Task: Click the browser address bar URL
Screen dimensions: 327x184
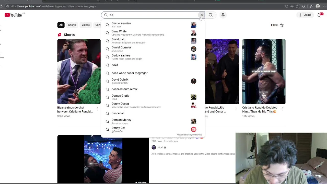Action: [x=53, y=6]
